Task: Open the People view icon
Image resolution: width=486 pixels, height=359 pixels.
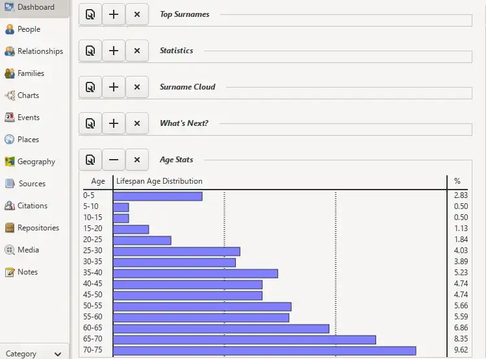Action: [x=10, y=29]
